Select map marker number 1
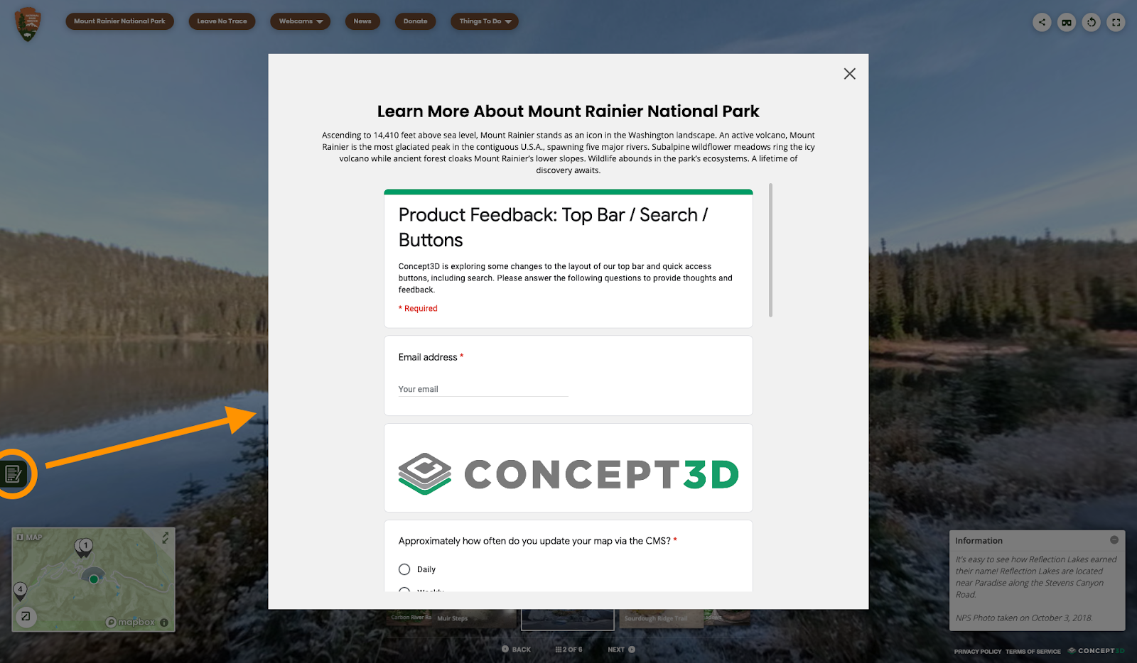This screenshot has width=1137, height=663. (x=85, y=547)
